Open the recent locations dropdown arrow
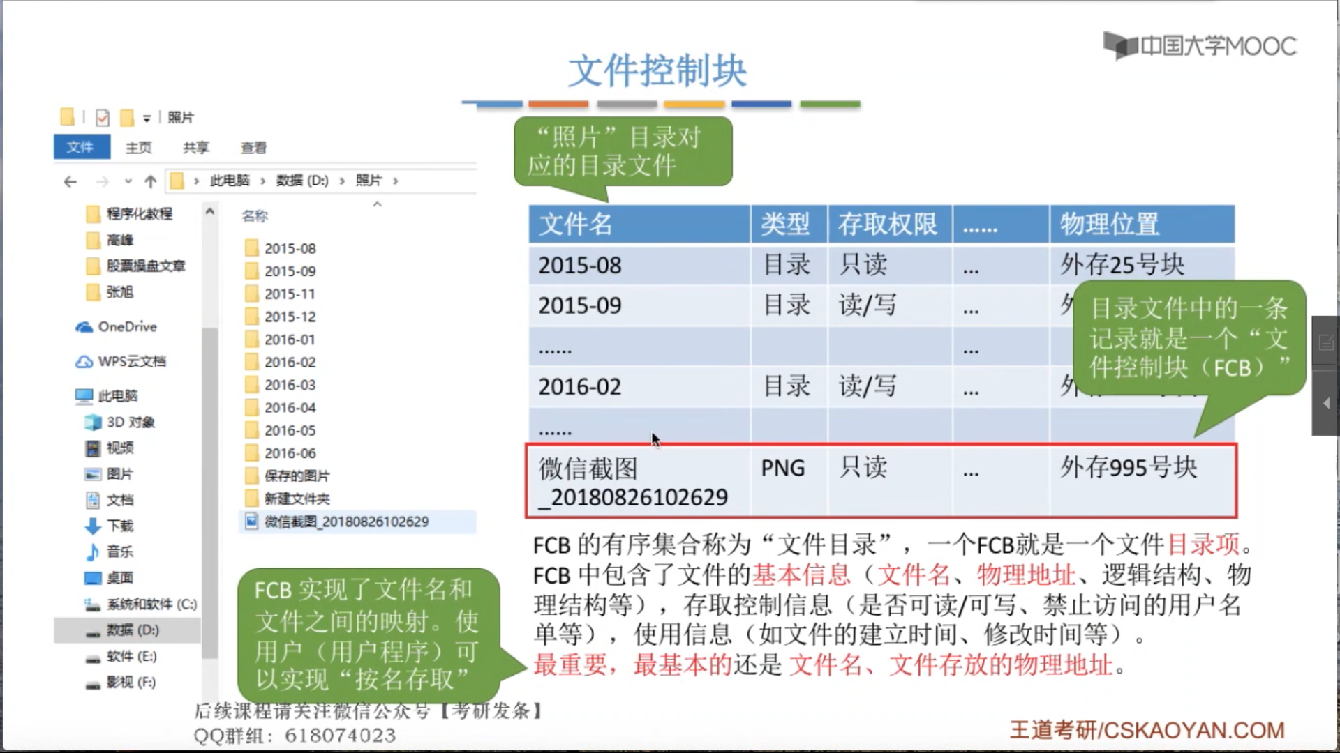This screenshot has height=753, width=1340. click(x=128, y=182)
